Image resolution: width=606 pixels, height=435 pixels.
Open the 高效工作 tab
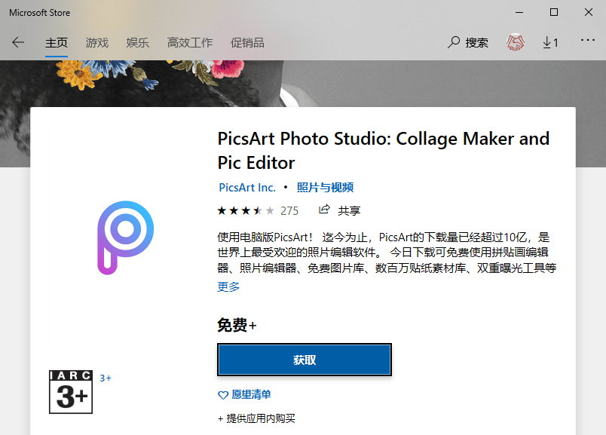(190, 42)
